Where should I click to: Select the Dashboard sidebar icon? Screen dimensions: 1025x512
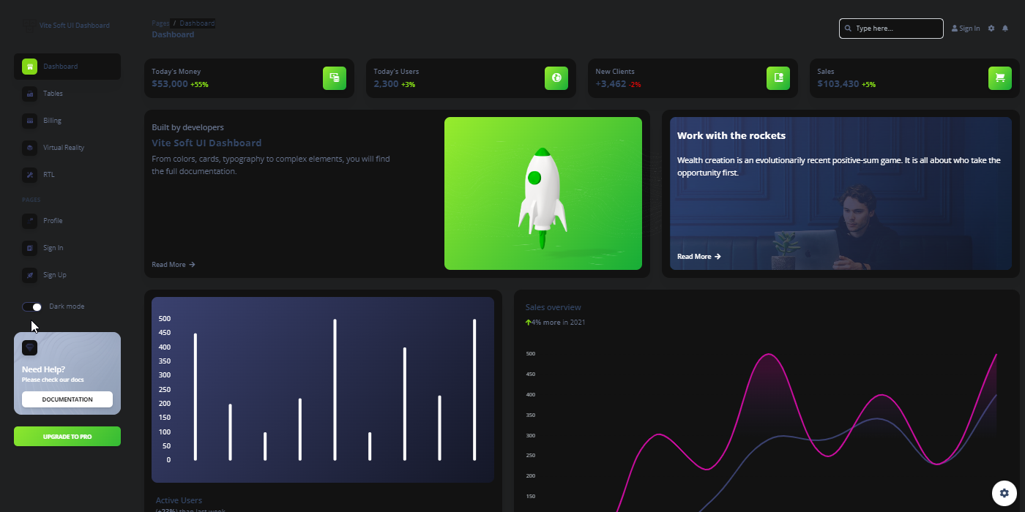pos(29,66)
